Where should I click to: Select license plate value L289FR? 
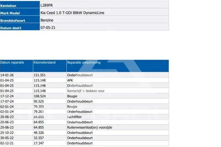click(x=47, y=5)
